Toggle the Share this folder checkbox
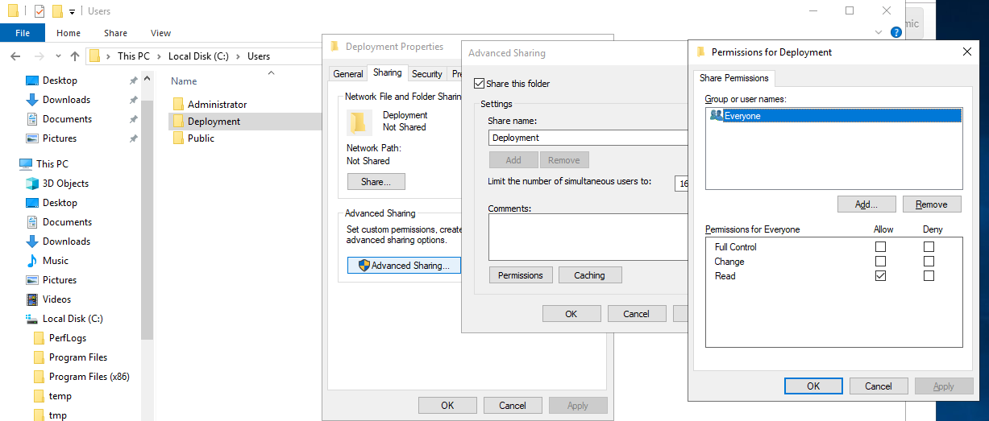 point(480,84)
